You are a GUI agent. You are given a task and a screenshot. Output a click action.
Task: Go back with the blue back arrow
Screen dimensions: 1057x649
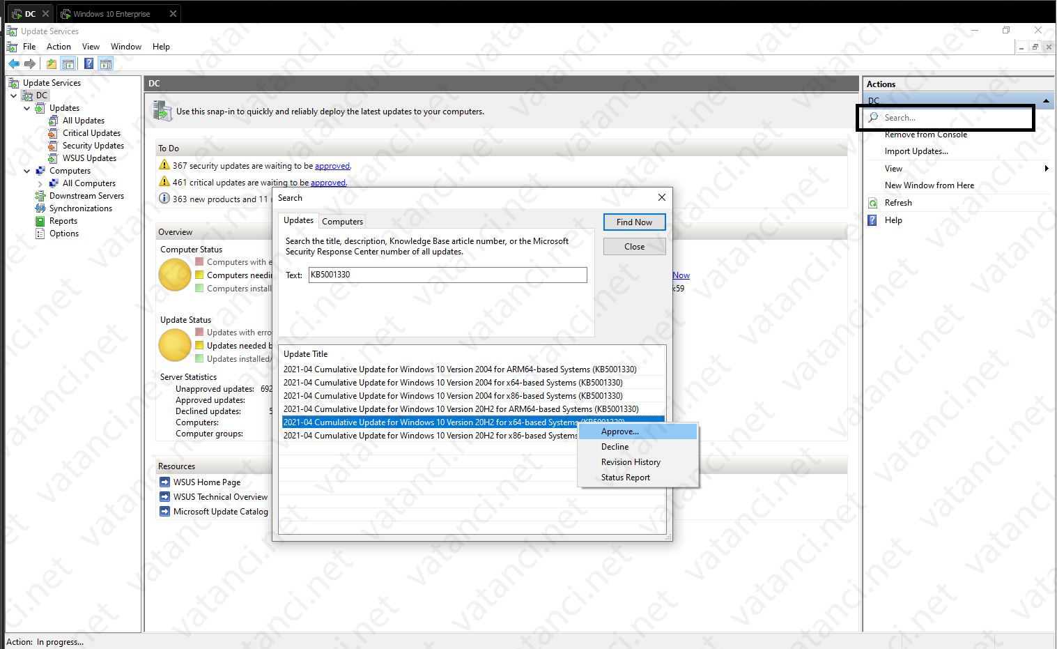coord(14,63)
